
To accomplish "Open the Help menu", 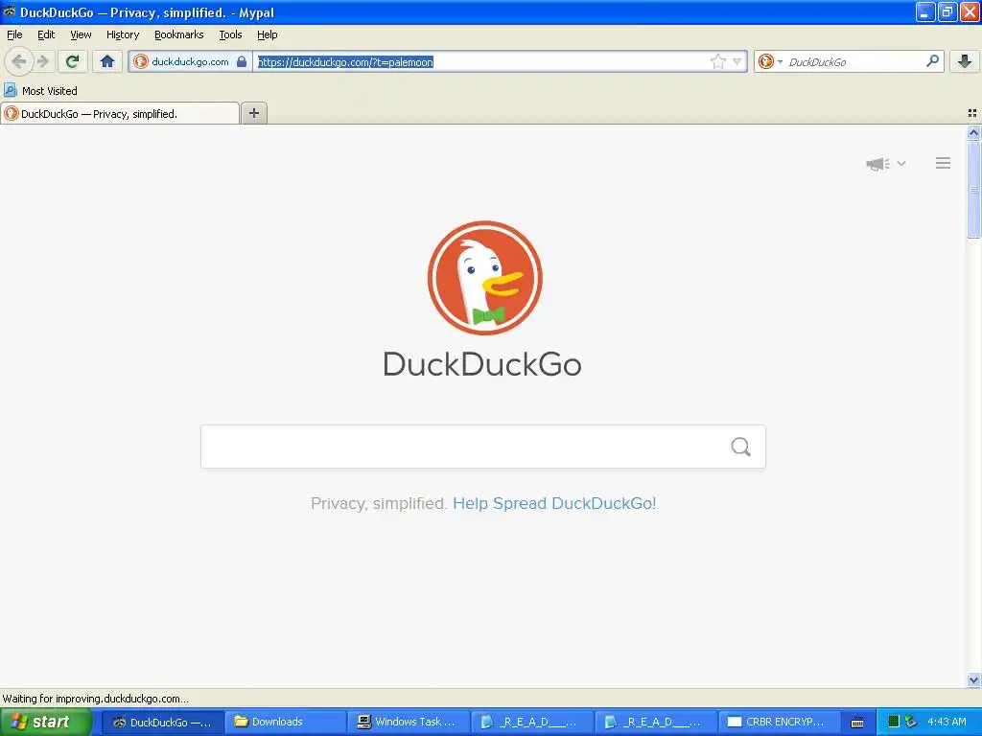I will (267, 34).
